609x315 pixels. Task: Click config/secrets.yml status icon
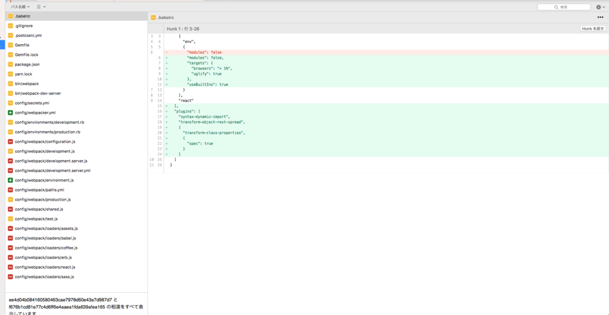[11, 103]
